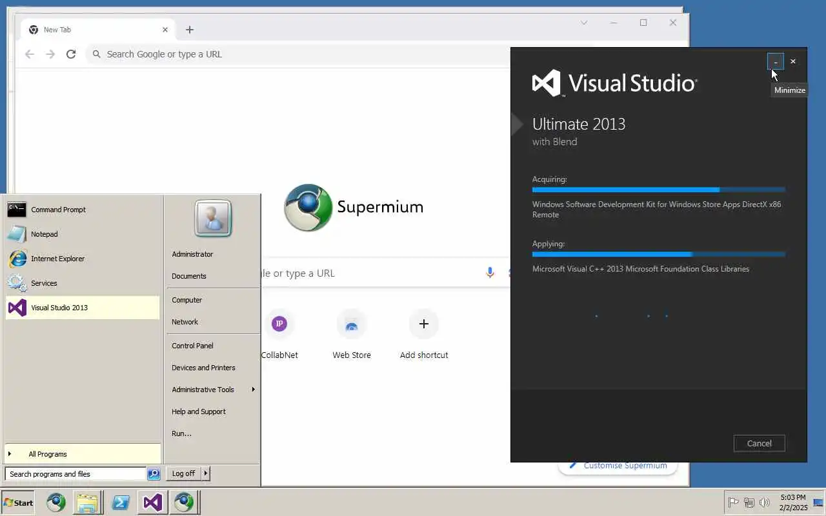Open Help and Support
826x516 pixels.
(212, 412)
